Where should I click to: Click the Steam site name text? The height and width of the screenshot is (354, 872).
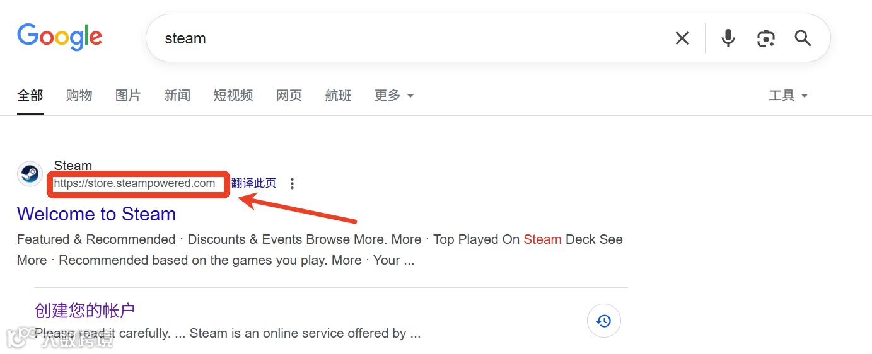click(73, 166)
